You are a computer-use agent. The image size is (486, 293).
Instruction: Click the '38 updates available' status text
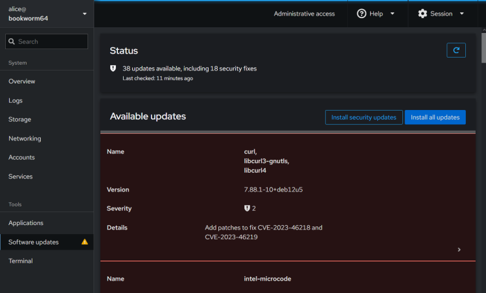190,69
